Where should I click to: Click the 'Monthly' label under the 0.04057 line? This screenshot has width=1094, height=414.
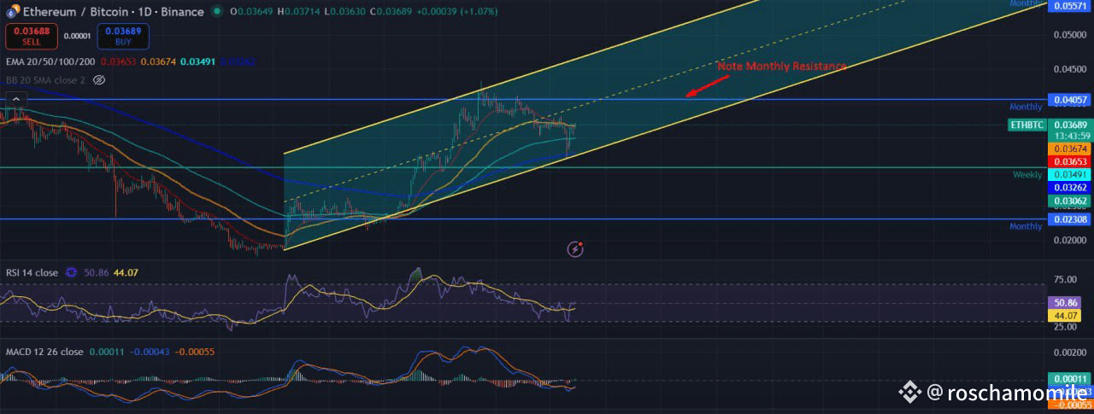click(1026, 107)
